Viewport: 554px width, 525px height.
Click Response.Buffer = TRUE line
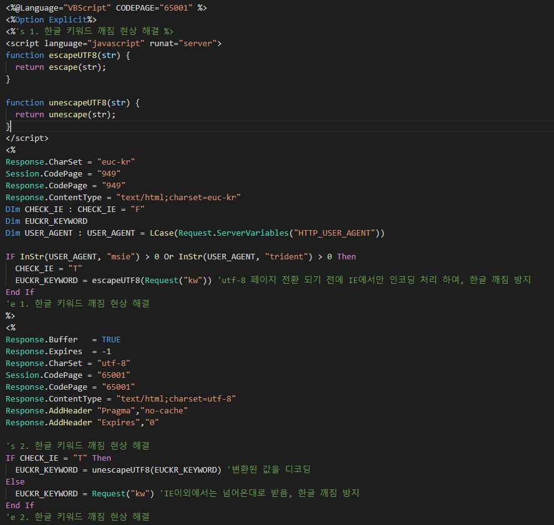coord(63,340)
